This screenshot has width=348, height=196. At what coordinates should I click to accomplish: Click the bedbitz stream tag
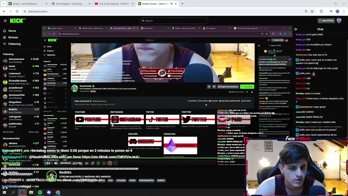click(161, 180)
